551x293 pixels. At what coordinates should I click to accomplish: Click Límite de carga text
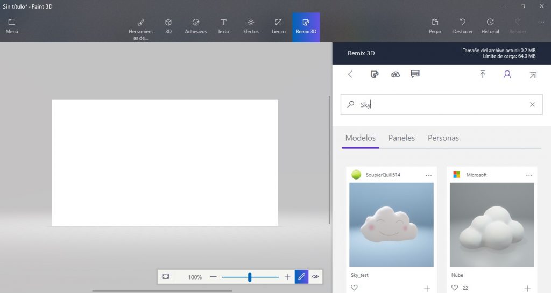[x=509, y=56]
